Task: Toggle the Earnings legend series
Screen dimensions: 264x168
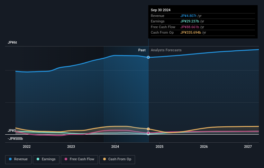Action: (x=46, y=159)
